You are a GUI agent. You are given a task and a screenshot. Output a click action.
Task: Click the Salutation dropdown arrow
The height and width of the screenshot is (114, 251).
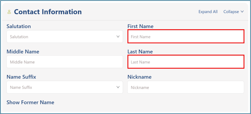click(118, 37)
